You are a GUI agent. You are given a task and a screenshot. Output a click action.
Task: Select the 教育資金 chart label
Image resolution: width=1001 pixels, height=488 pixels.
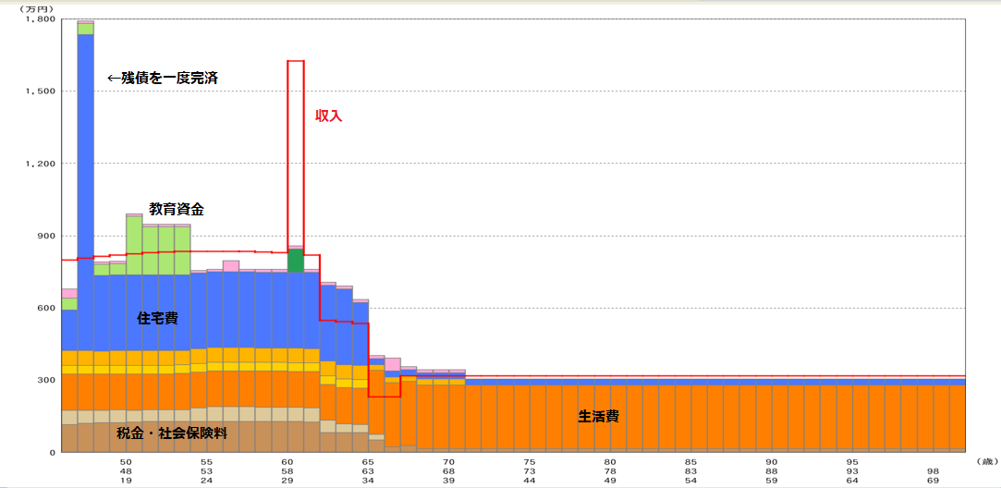click(x=176, y=210)
